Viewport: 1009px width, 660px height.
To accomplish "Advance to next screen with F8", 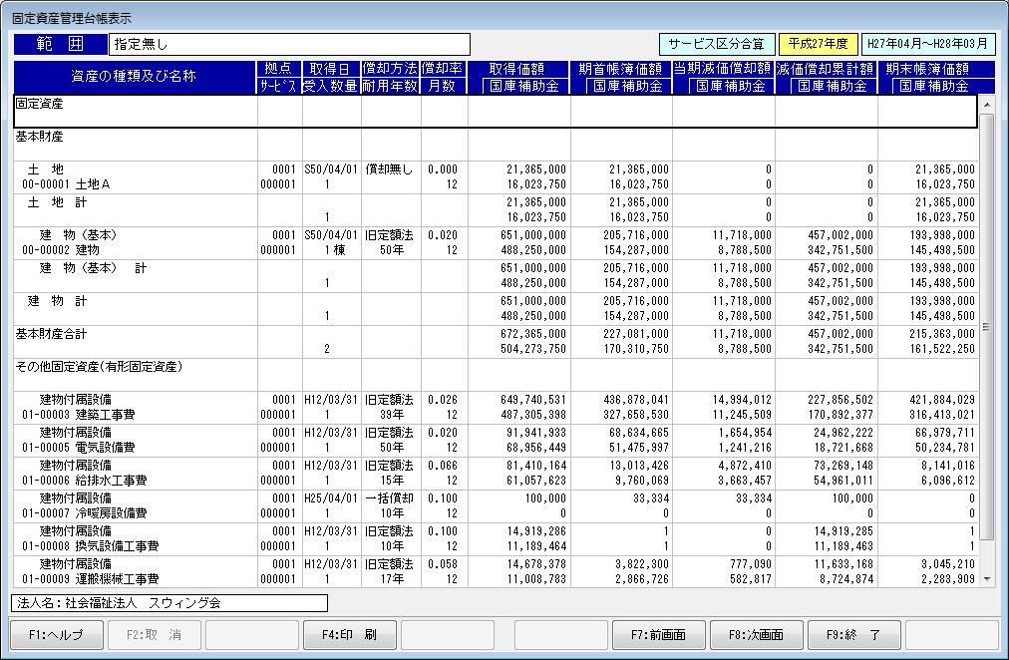I will tap(756, 635).
